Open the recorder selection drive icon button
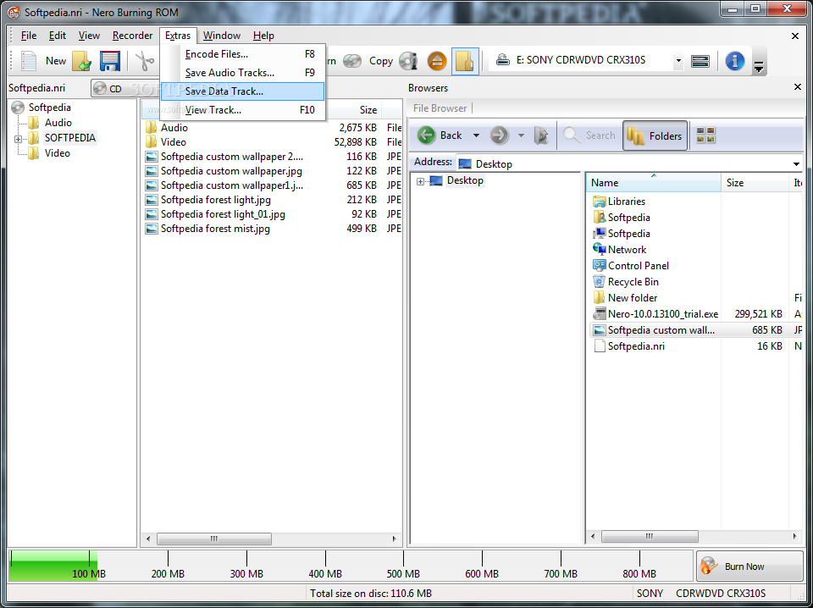813x608 pixels. tap(700, 61)
